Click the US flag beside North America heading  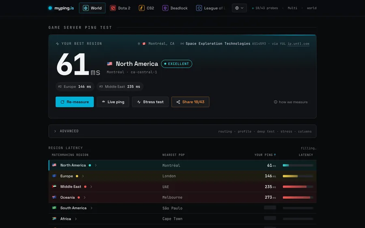coord(109,64)
